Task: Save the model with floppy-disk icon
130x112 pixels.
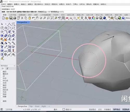Action: pyautogui.click(x=11, y=18)
